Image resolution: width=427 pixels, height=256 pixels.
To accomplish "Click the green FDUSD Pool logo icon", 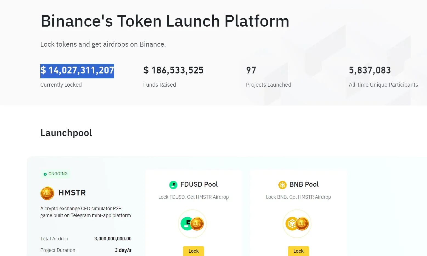I will 173,185.
